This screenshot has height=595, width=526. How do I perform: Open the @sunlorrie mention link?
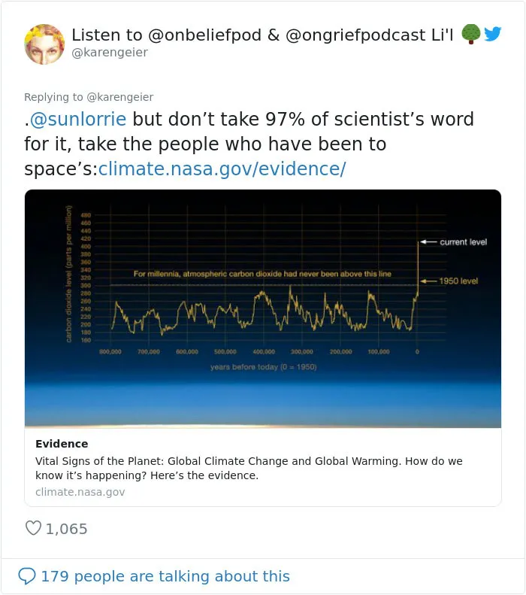pyautogui.click(x=78, y=119)
